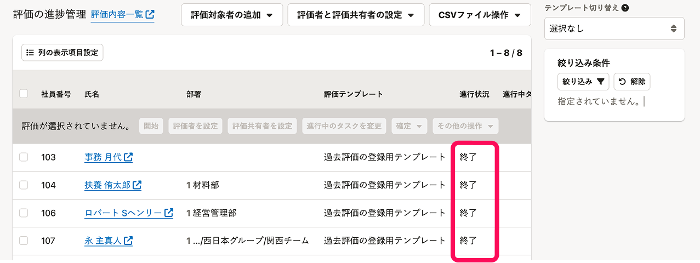Click external link icon next to ロバート Sヘンリー
This screenshot has width=700, height=263.
click(x=169, y=213)
